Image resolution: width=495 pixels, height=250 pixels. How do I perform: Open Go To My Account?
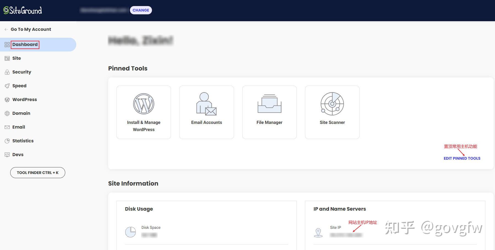[x=31, y=29]
